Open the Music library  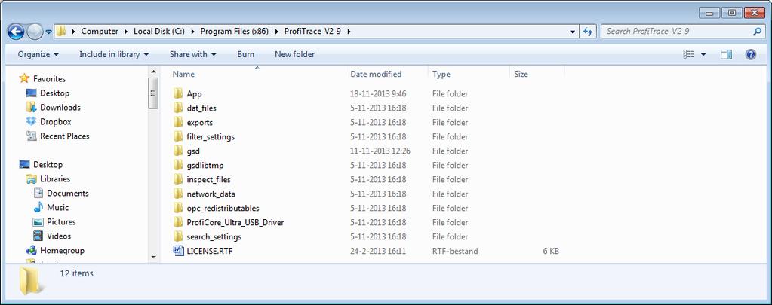(x=57, y=207)
